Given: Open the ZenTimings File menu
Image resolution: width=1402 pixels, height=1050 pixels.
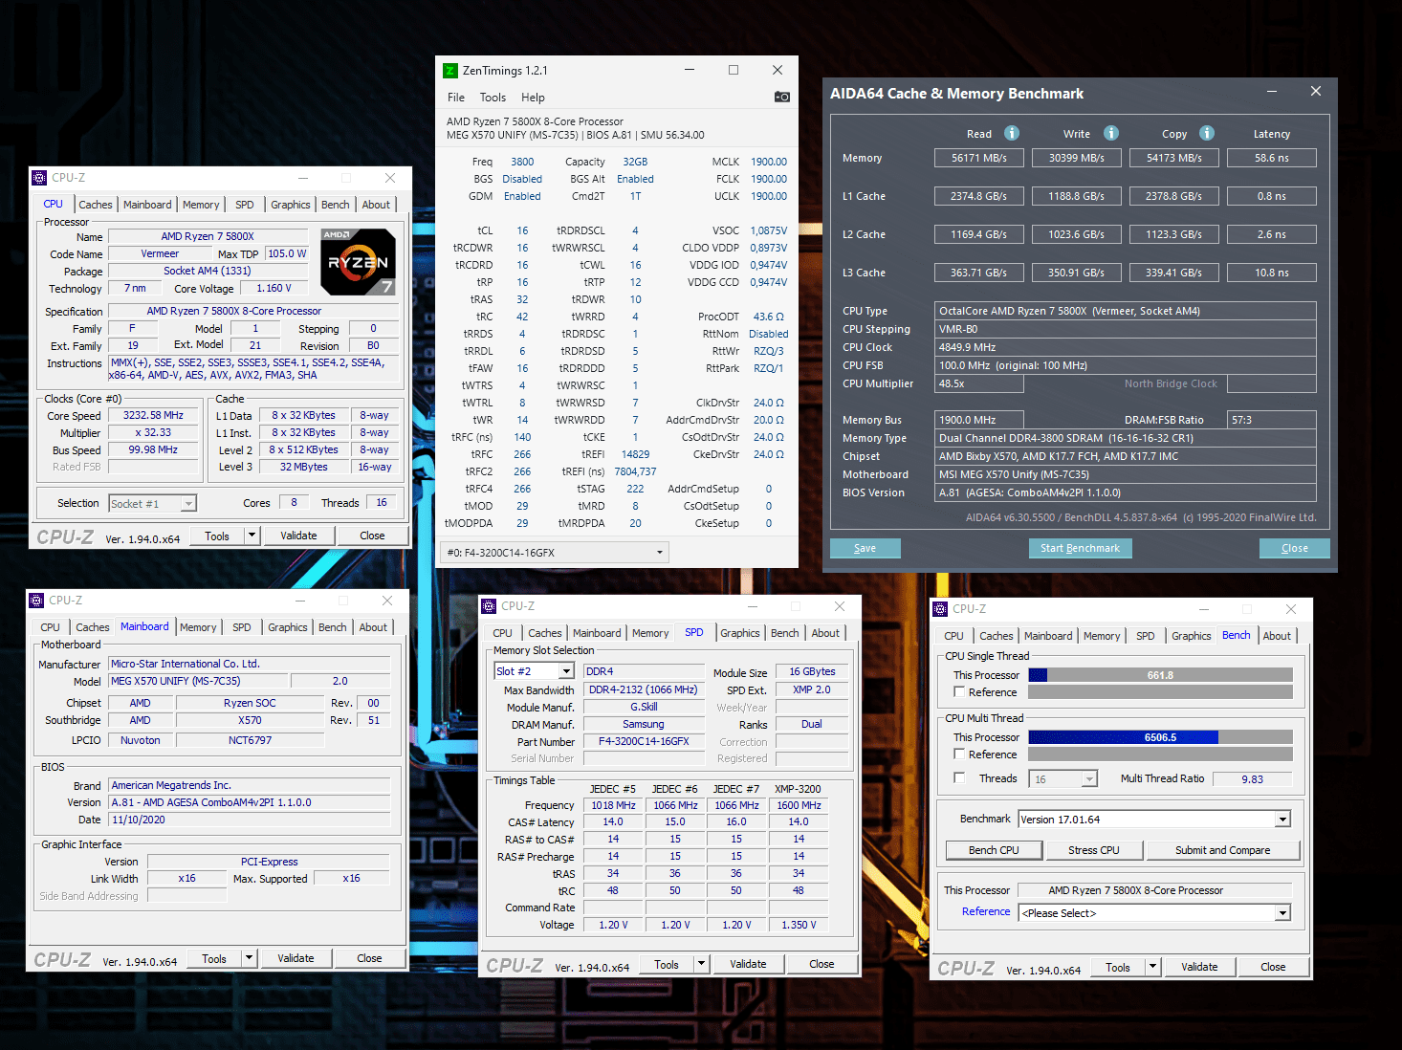Looking at the screenshot, I should coord(456,98).
